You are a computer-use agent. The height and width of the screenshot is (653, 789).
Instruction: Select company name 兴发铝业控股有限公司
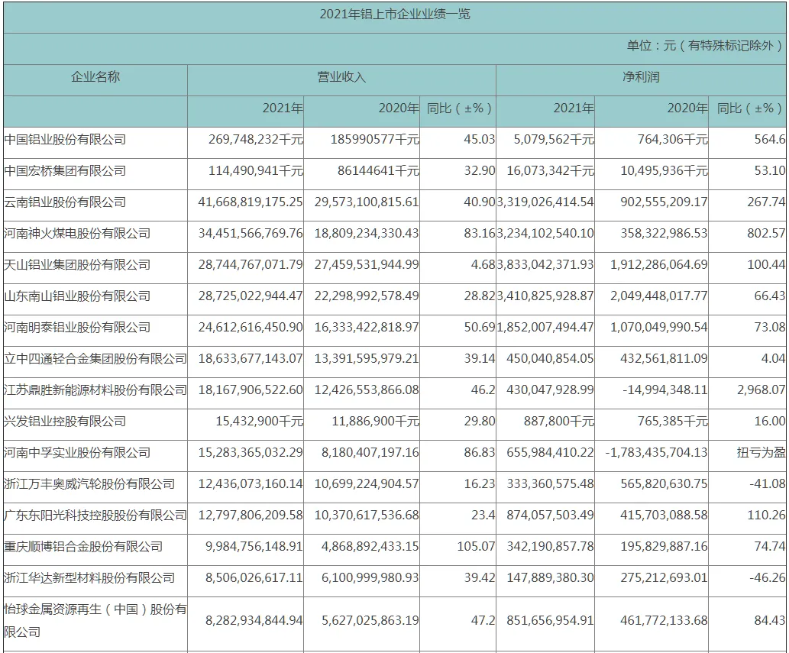click(x=65, y=422)
